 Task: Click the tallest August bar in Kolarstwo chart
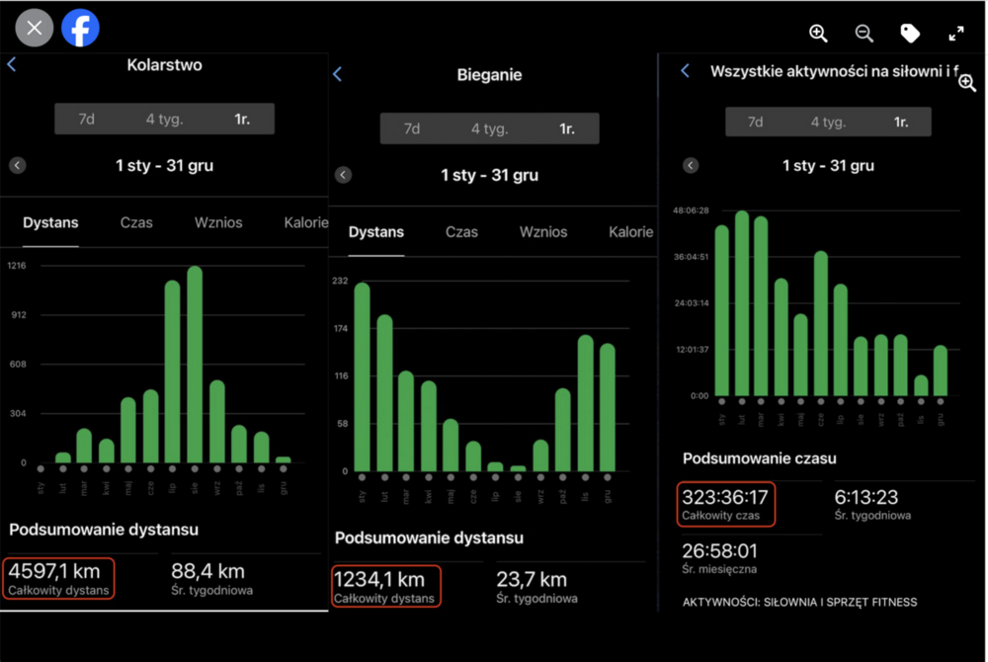[195, 366]
